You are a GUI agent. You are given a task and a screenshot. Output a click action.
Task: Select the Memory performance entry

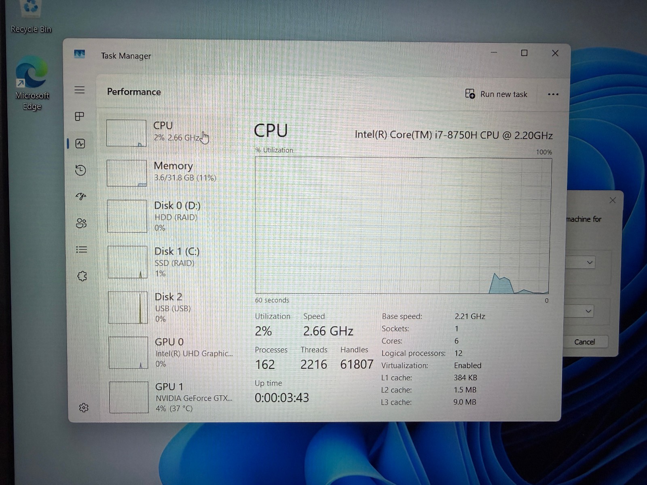pyautogui.click(x=170, y=173)
